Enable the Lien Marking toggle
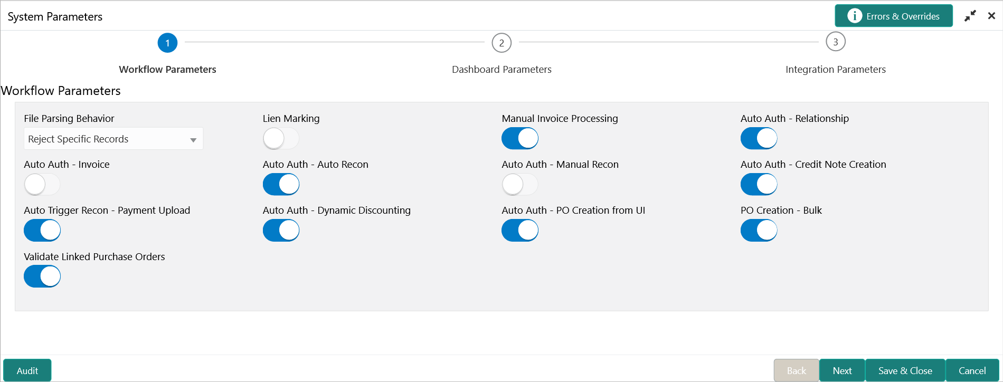1003x382 pixels. pyautogui.click(x=281, y=139)
